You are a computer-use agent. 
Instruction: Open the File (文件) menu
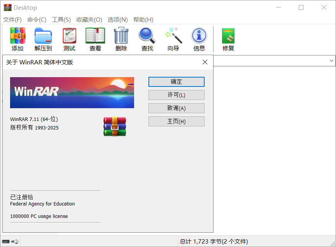pos(12,20)
